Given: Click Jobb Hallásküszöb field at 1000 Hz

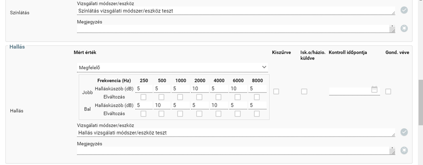Looking at the screenshot, I should click(x=181, y=89).
